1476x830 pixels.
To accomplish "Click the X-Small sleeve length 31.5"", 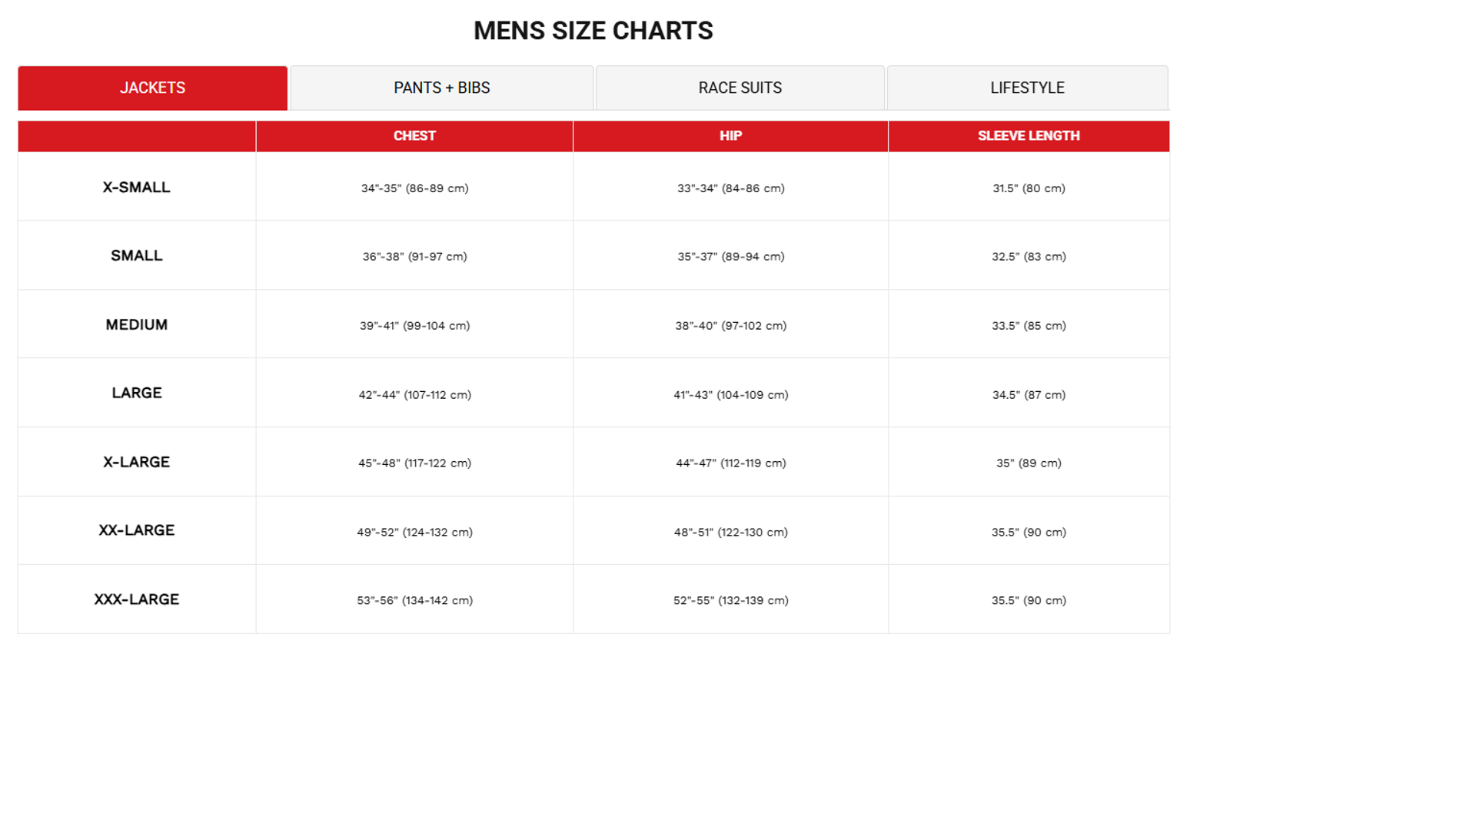I will [x=1029, y=188].
